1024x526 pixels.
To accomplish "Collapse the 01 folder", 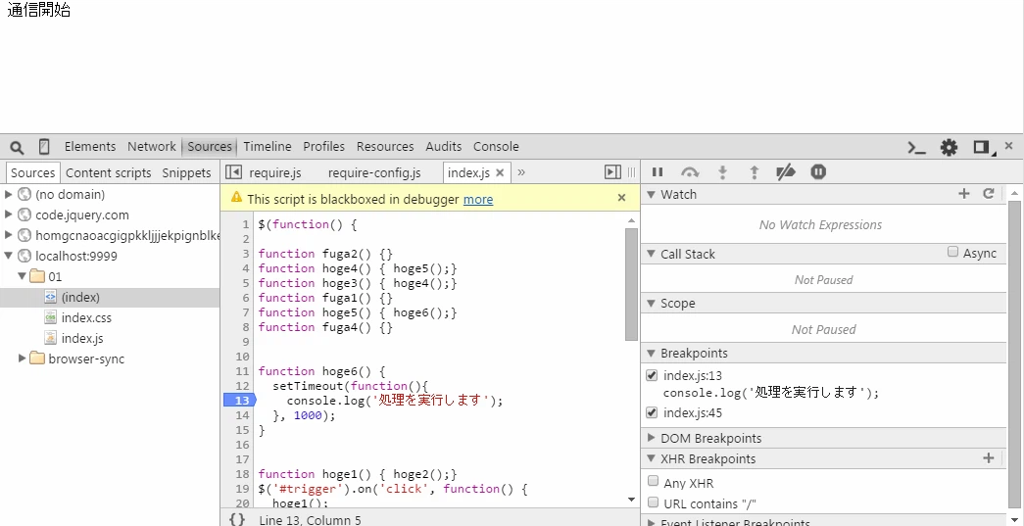I will [x=22, y=276].
